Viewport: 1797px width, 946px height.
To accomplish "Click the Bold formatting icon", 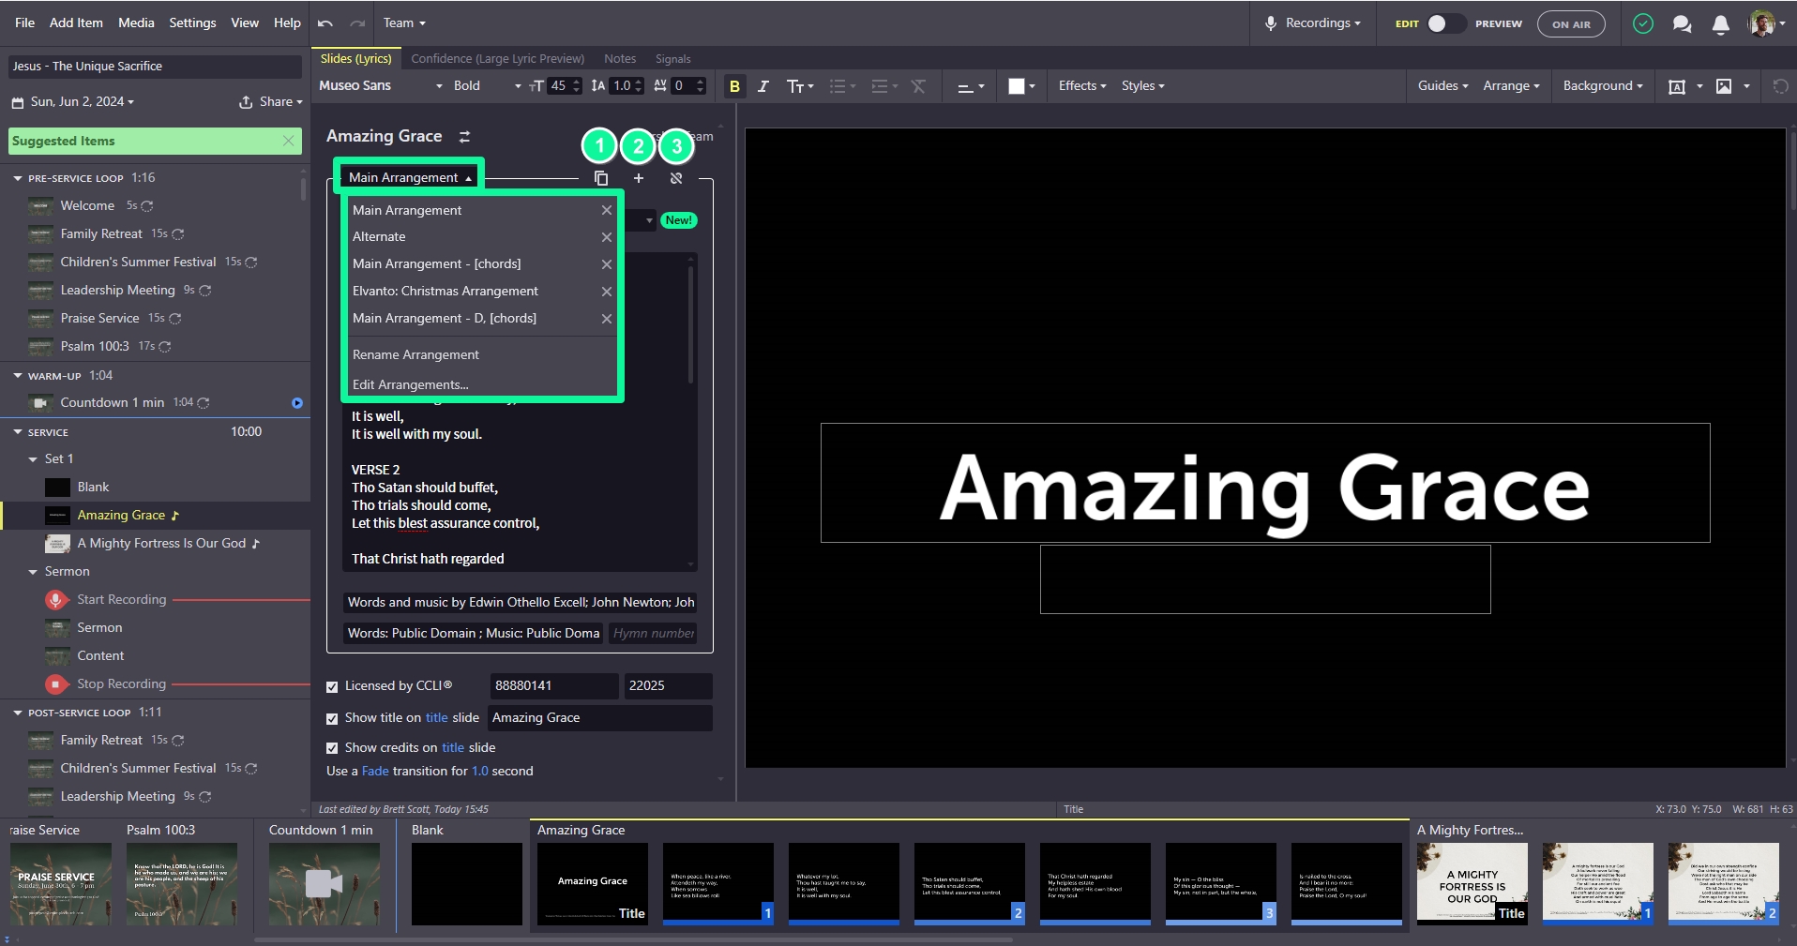I will [734, 86].
